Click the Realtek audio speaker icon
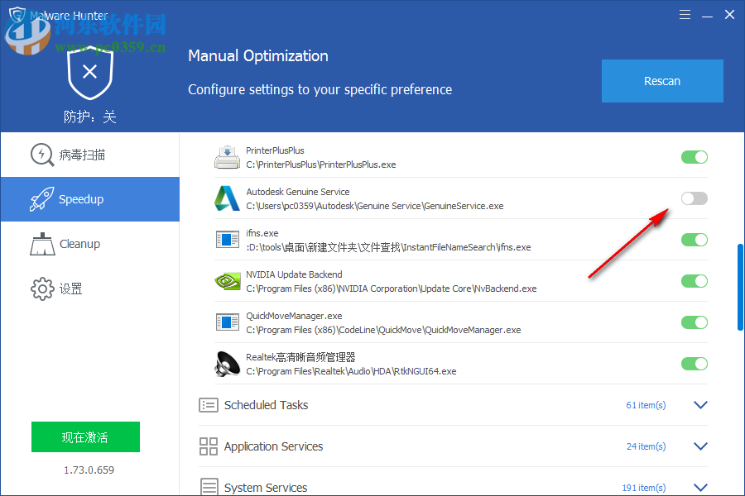The width and height of the screenshot is (745, 496). click(227, 364)
